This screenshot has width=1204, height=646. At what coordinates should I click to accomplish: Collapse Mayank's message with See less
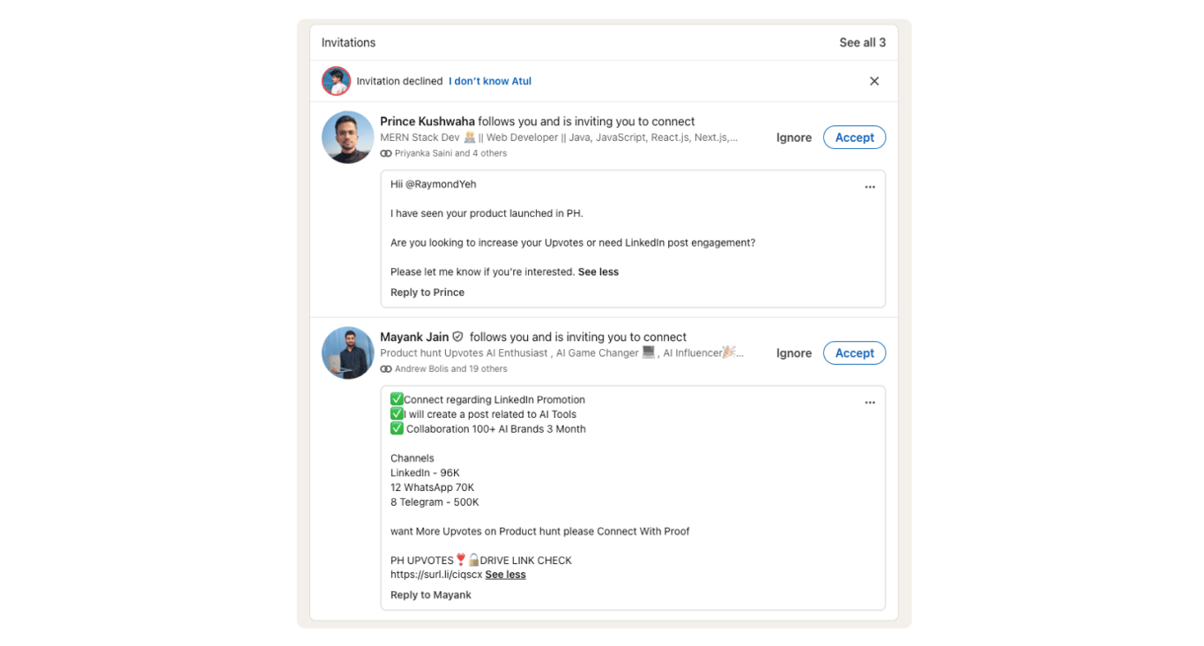(x=505, y=575)
